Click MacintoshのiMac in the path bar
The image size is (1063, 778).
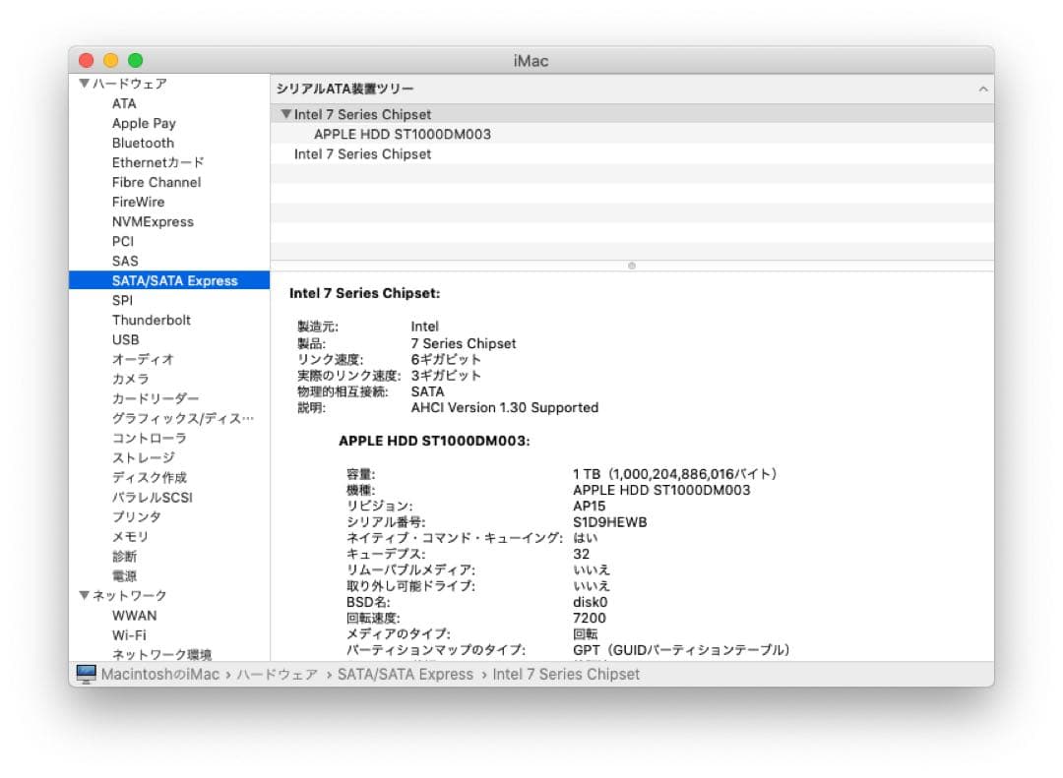coord(160,674)
